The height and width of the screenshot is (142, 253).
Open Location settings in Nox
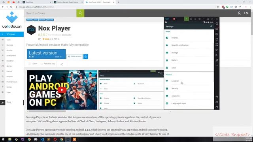pos(189,81)
